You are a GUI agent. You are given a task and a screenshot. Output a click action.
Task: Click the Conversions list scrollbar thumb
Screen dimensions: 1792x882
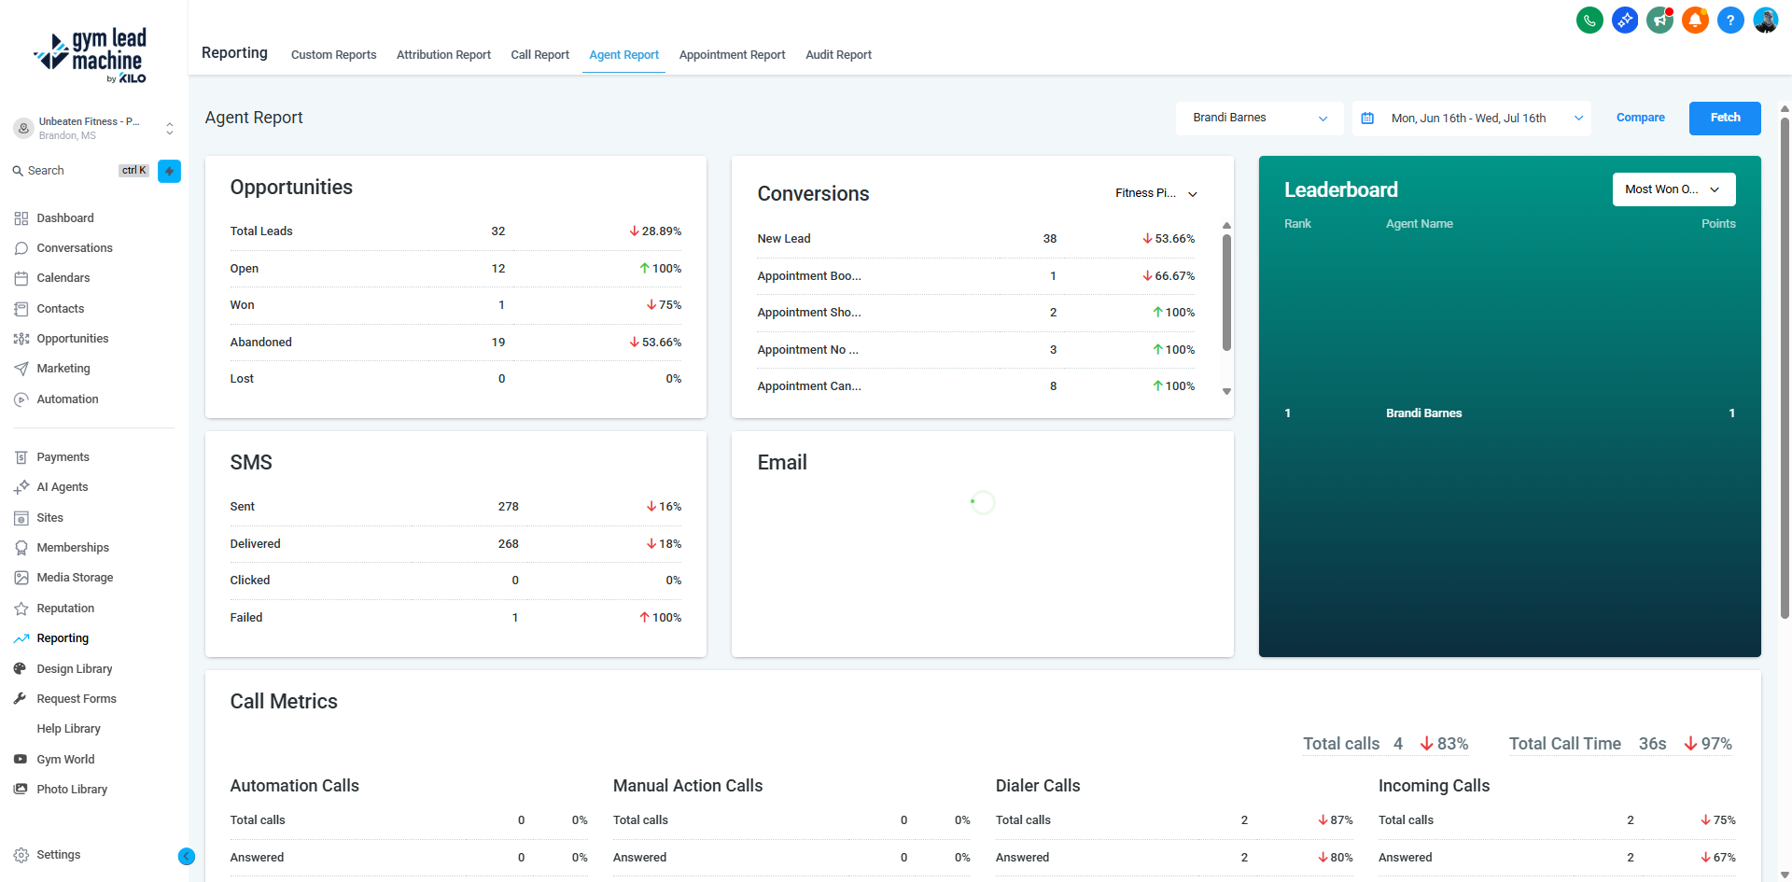coord(1226,291)
